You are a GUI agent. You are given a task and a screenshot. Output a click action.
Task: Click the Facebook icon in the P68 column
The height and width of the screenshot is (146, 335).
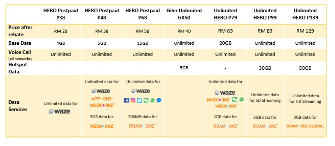pos(126,100)
